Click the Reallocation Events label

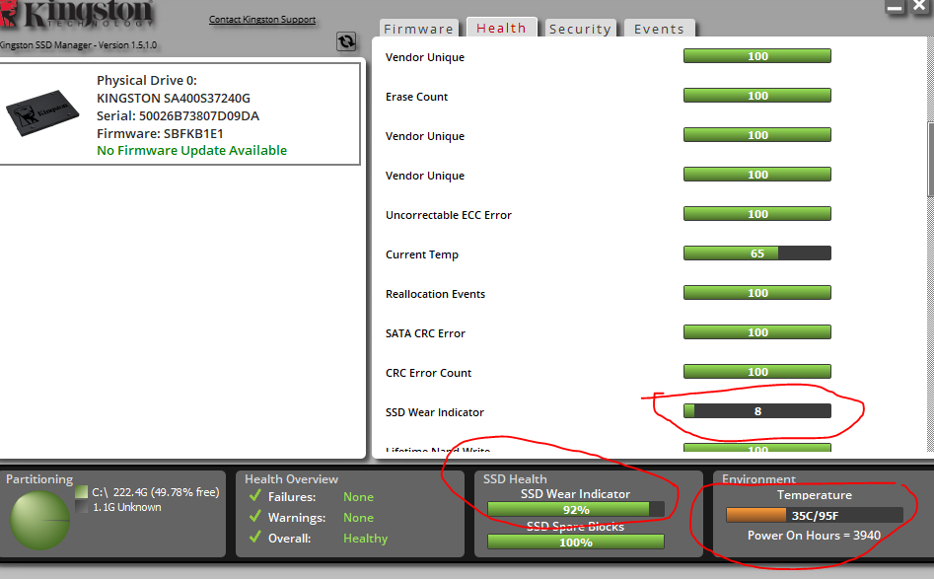pos(435,294)
